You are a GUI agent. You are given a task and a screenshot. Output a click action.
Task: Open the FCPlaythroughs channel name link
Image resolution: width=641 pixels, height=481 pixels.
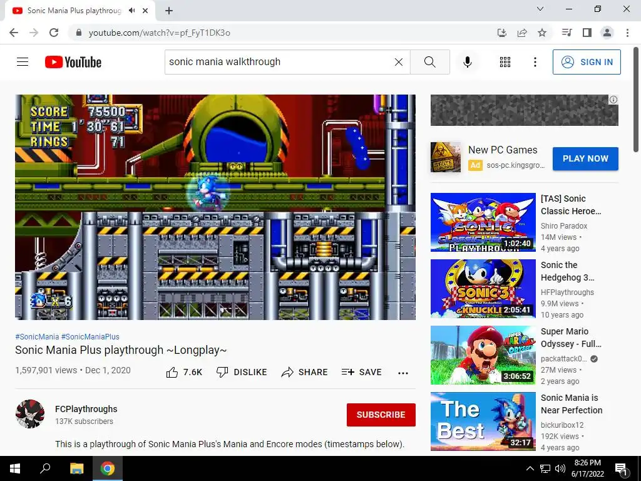pos(86,409)
